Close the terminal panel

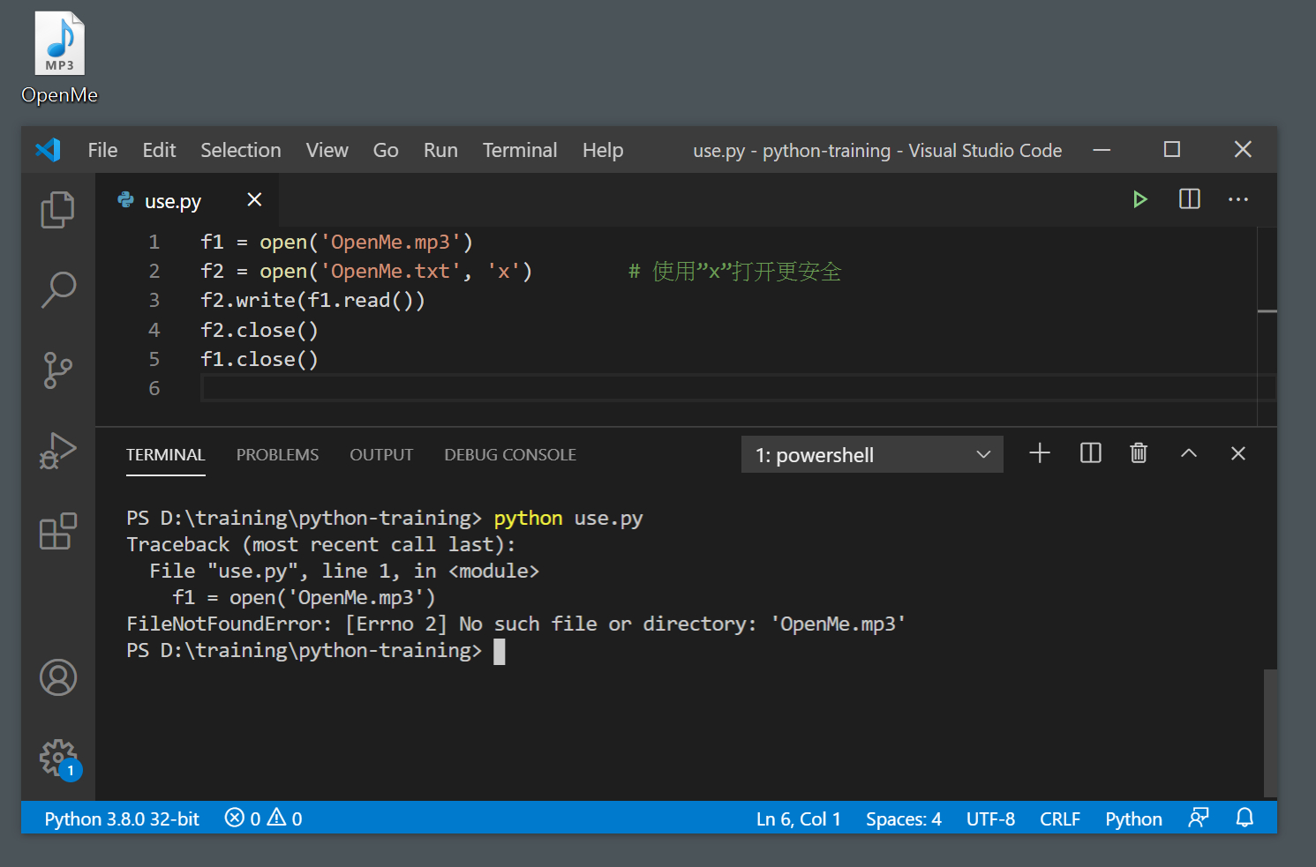point(1238,453)
